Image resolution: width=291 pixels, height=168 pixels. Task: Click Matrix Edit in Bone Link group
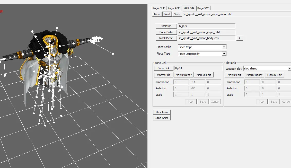pos(163,75)
